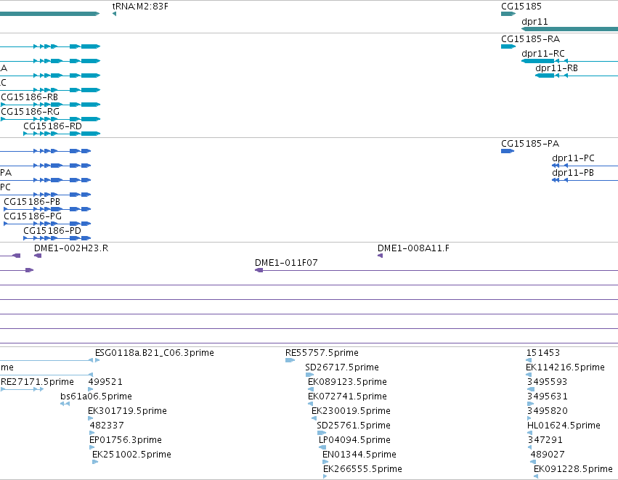The image size is (618, 480).
Task: Select the CG15186-RG transcript label
Action: (x=31, y=112)
